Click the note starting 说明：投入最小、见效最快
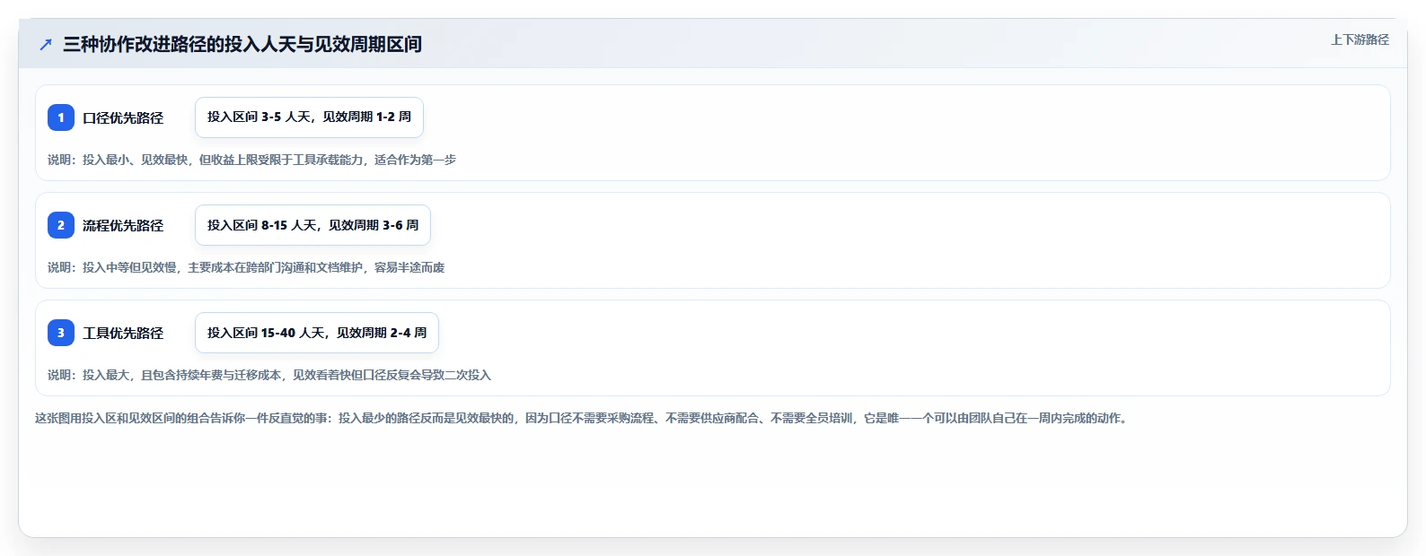The height and width of the screenshot is (556, 1426). point(251,160)
